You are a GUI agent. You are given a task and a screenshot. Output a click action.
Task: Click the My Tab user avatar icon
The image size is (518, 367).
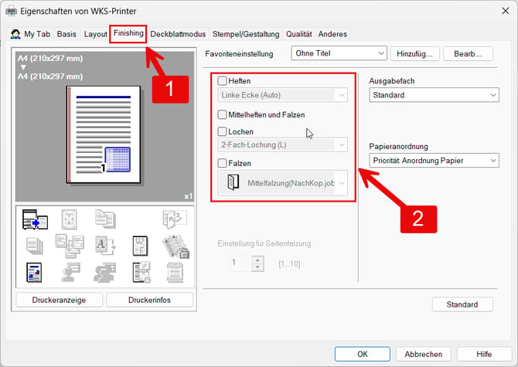click(15, 34)
